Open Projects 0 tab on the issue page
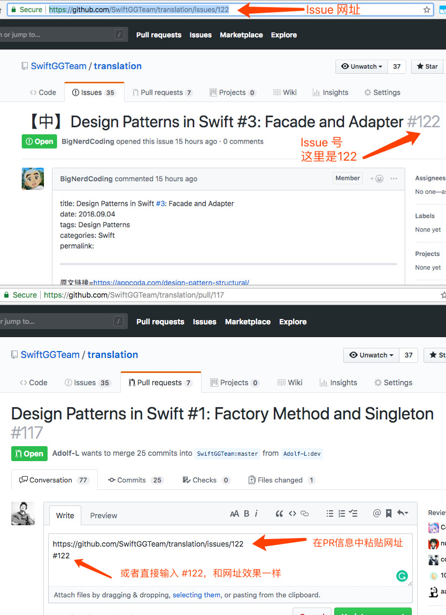This screenshot has height=615, width=446. (x=233, y=92)
